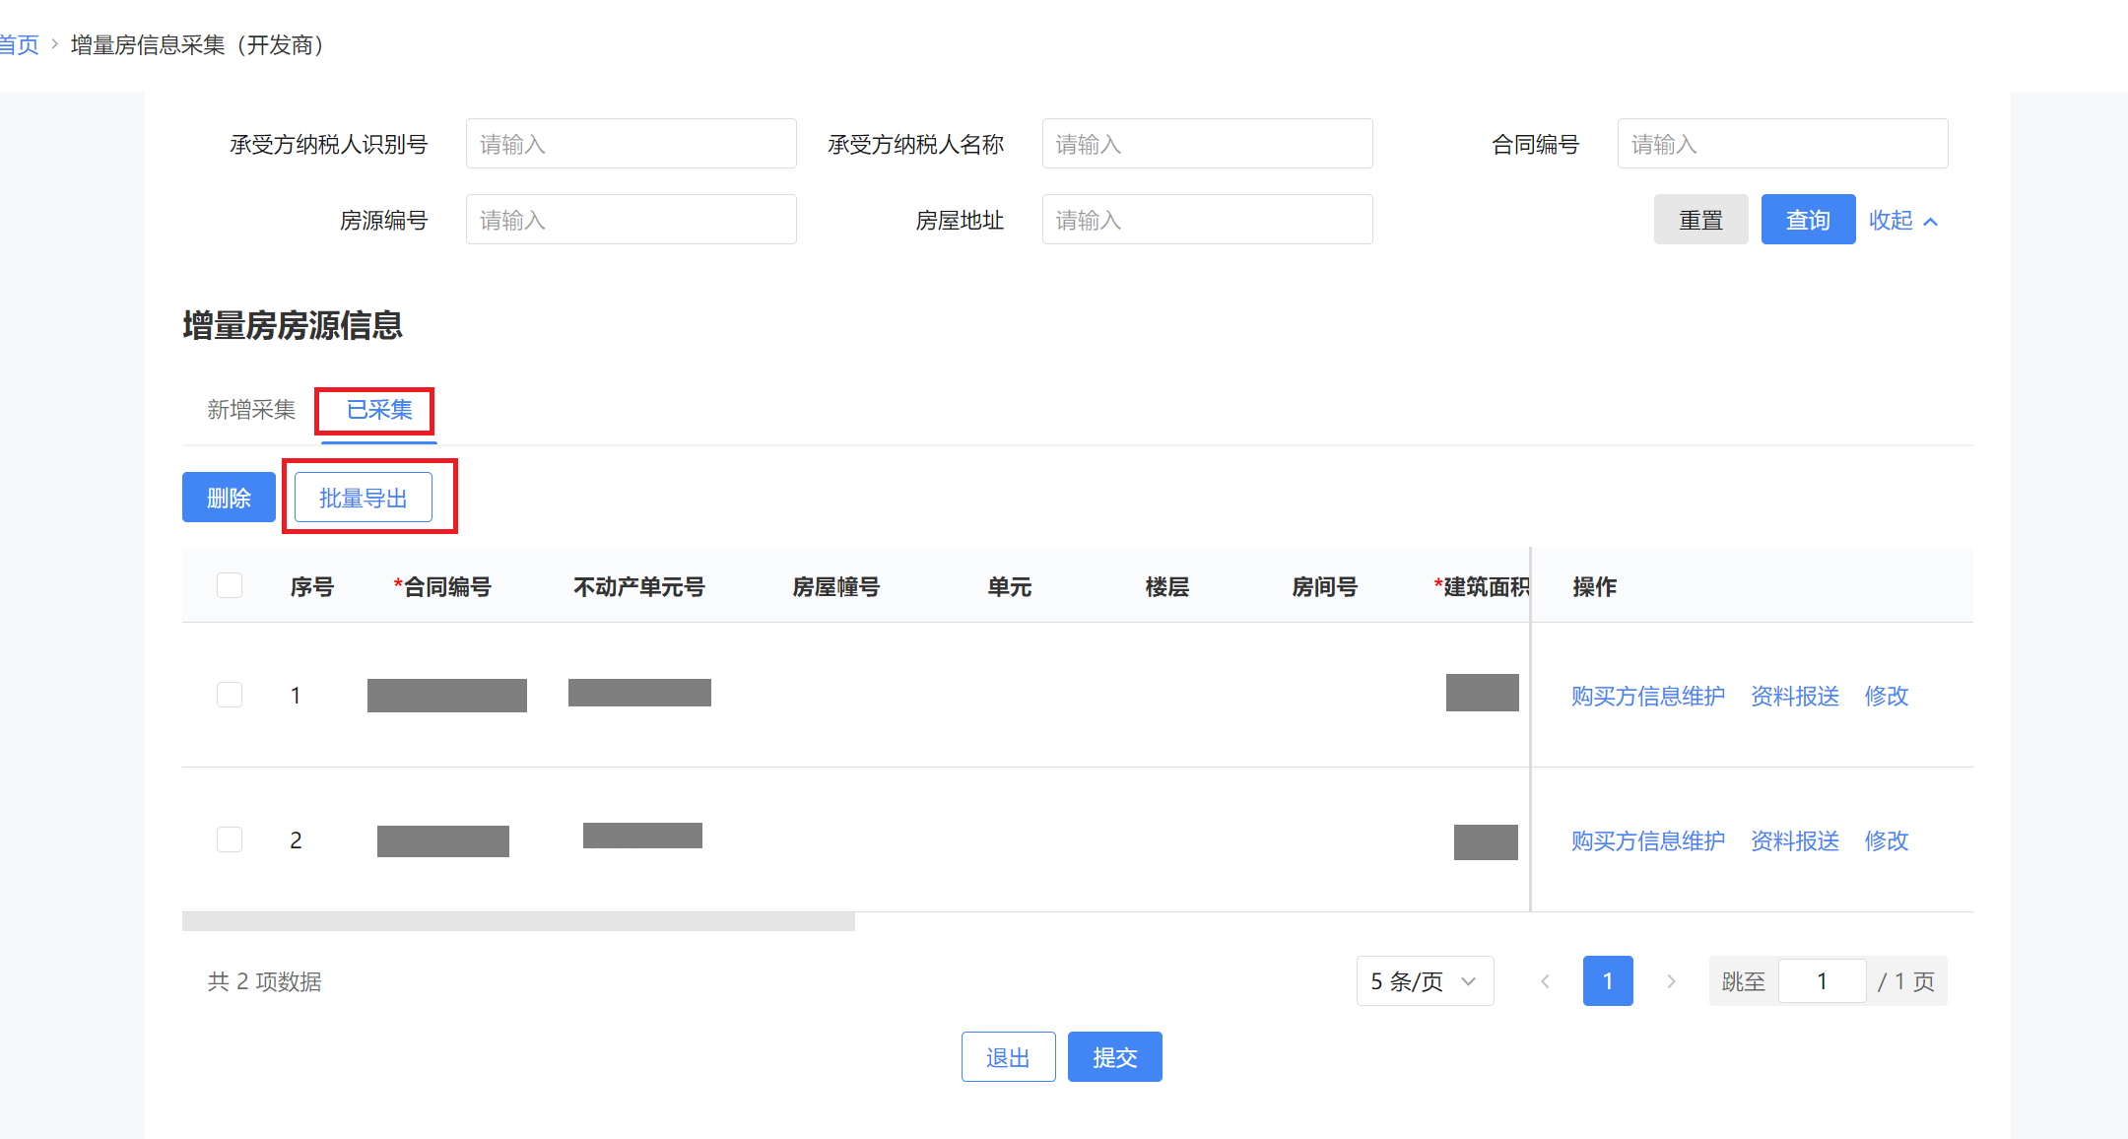Check the checkbox for row 1
The width and height of the screenshot is (2128, 1139).
230,696
